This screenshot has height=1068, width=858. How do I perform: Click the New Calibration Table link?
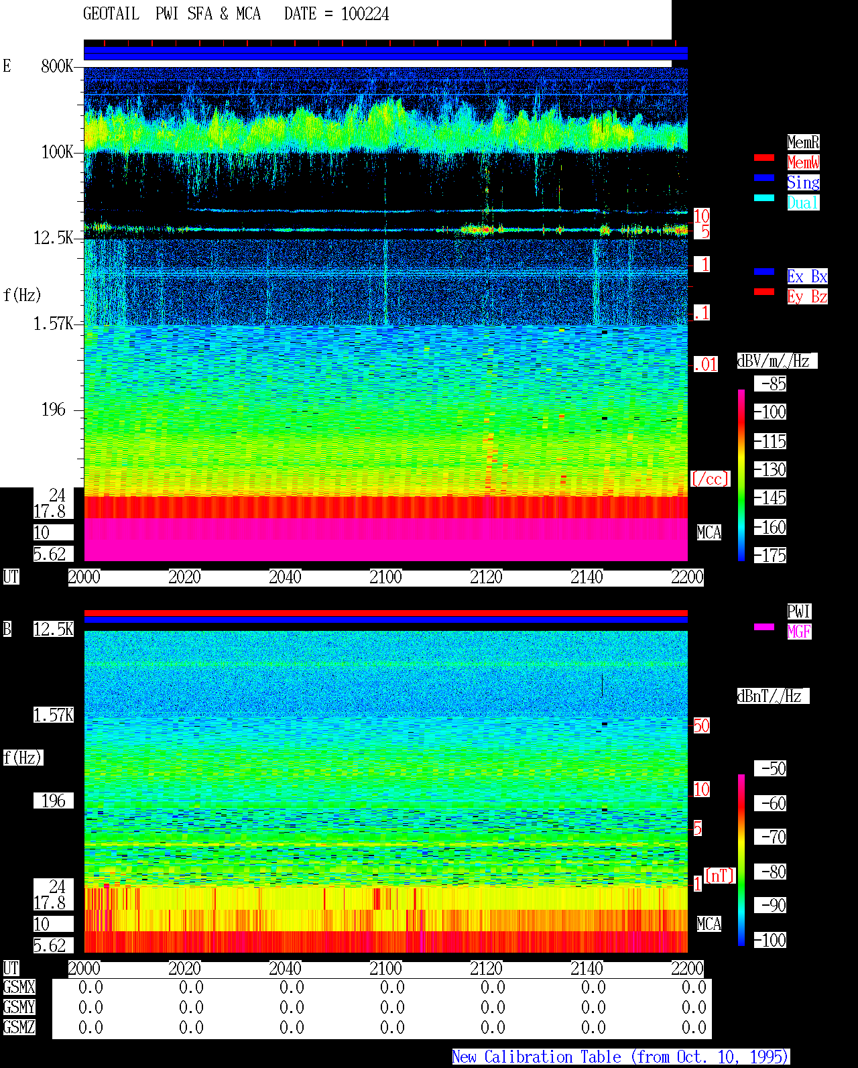point(621,1057)
